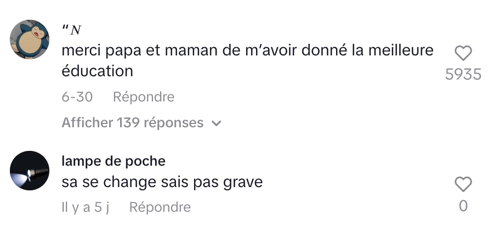Click the "Il y a 5 j" timestamp
The width and height of the screenshot is (499, 237).
[86, 207]
